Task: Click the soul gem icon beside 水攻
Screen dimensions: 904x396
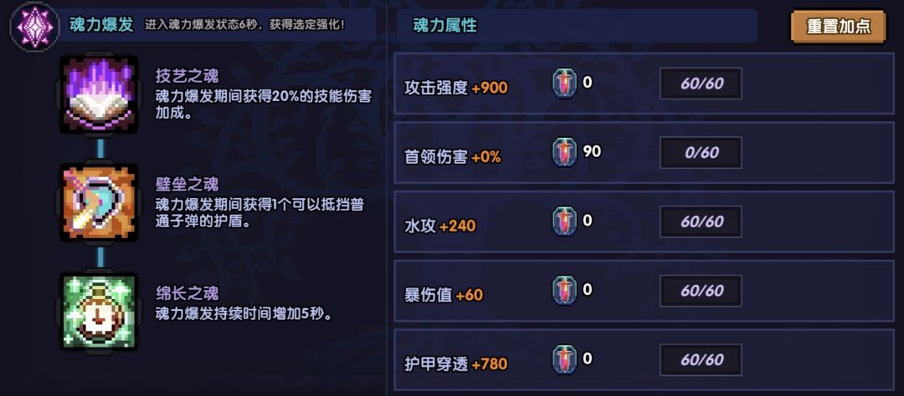Action: tap(564, 222)
